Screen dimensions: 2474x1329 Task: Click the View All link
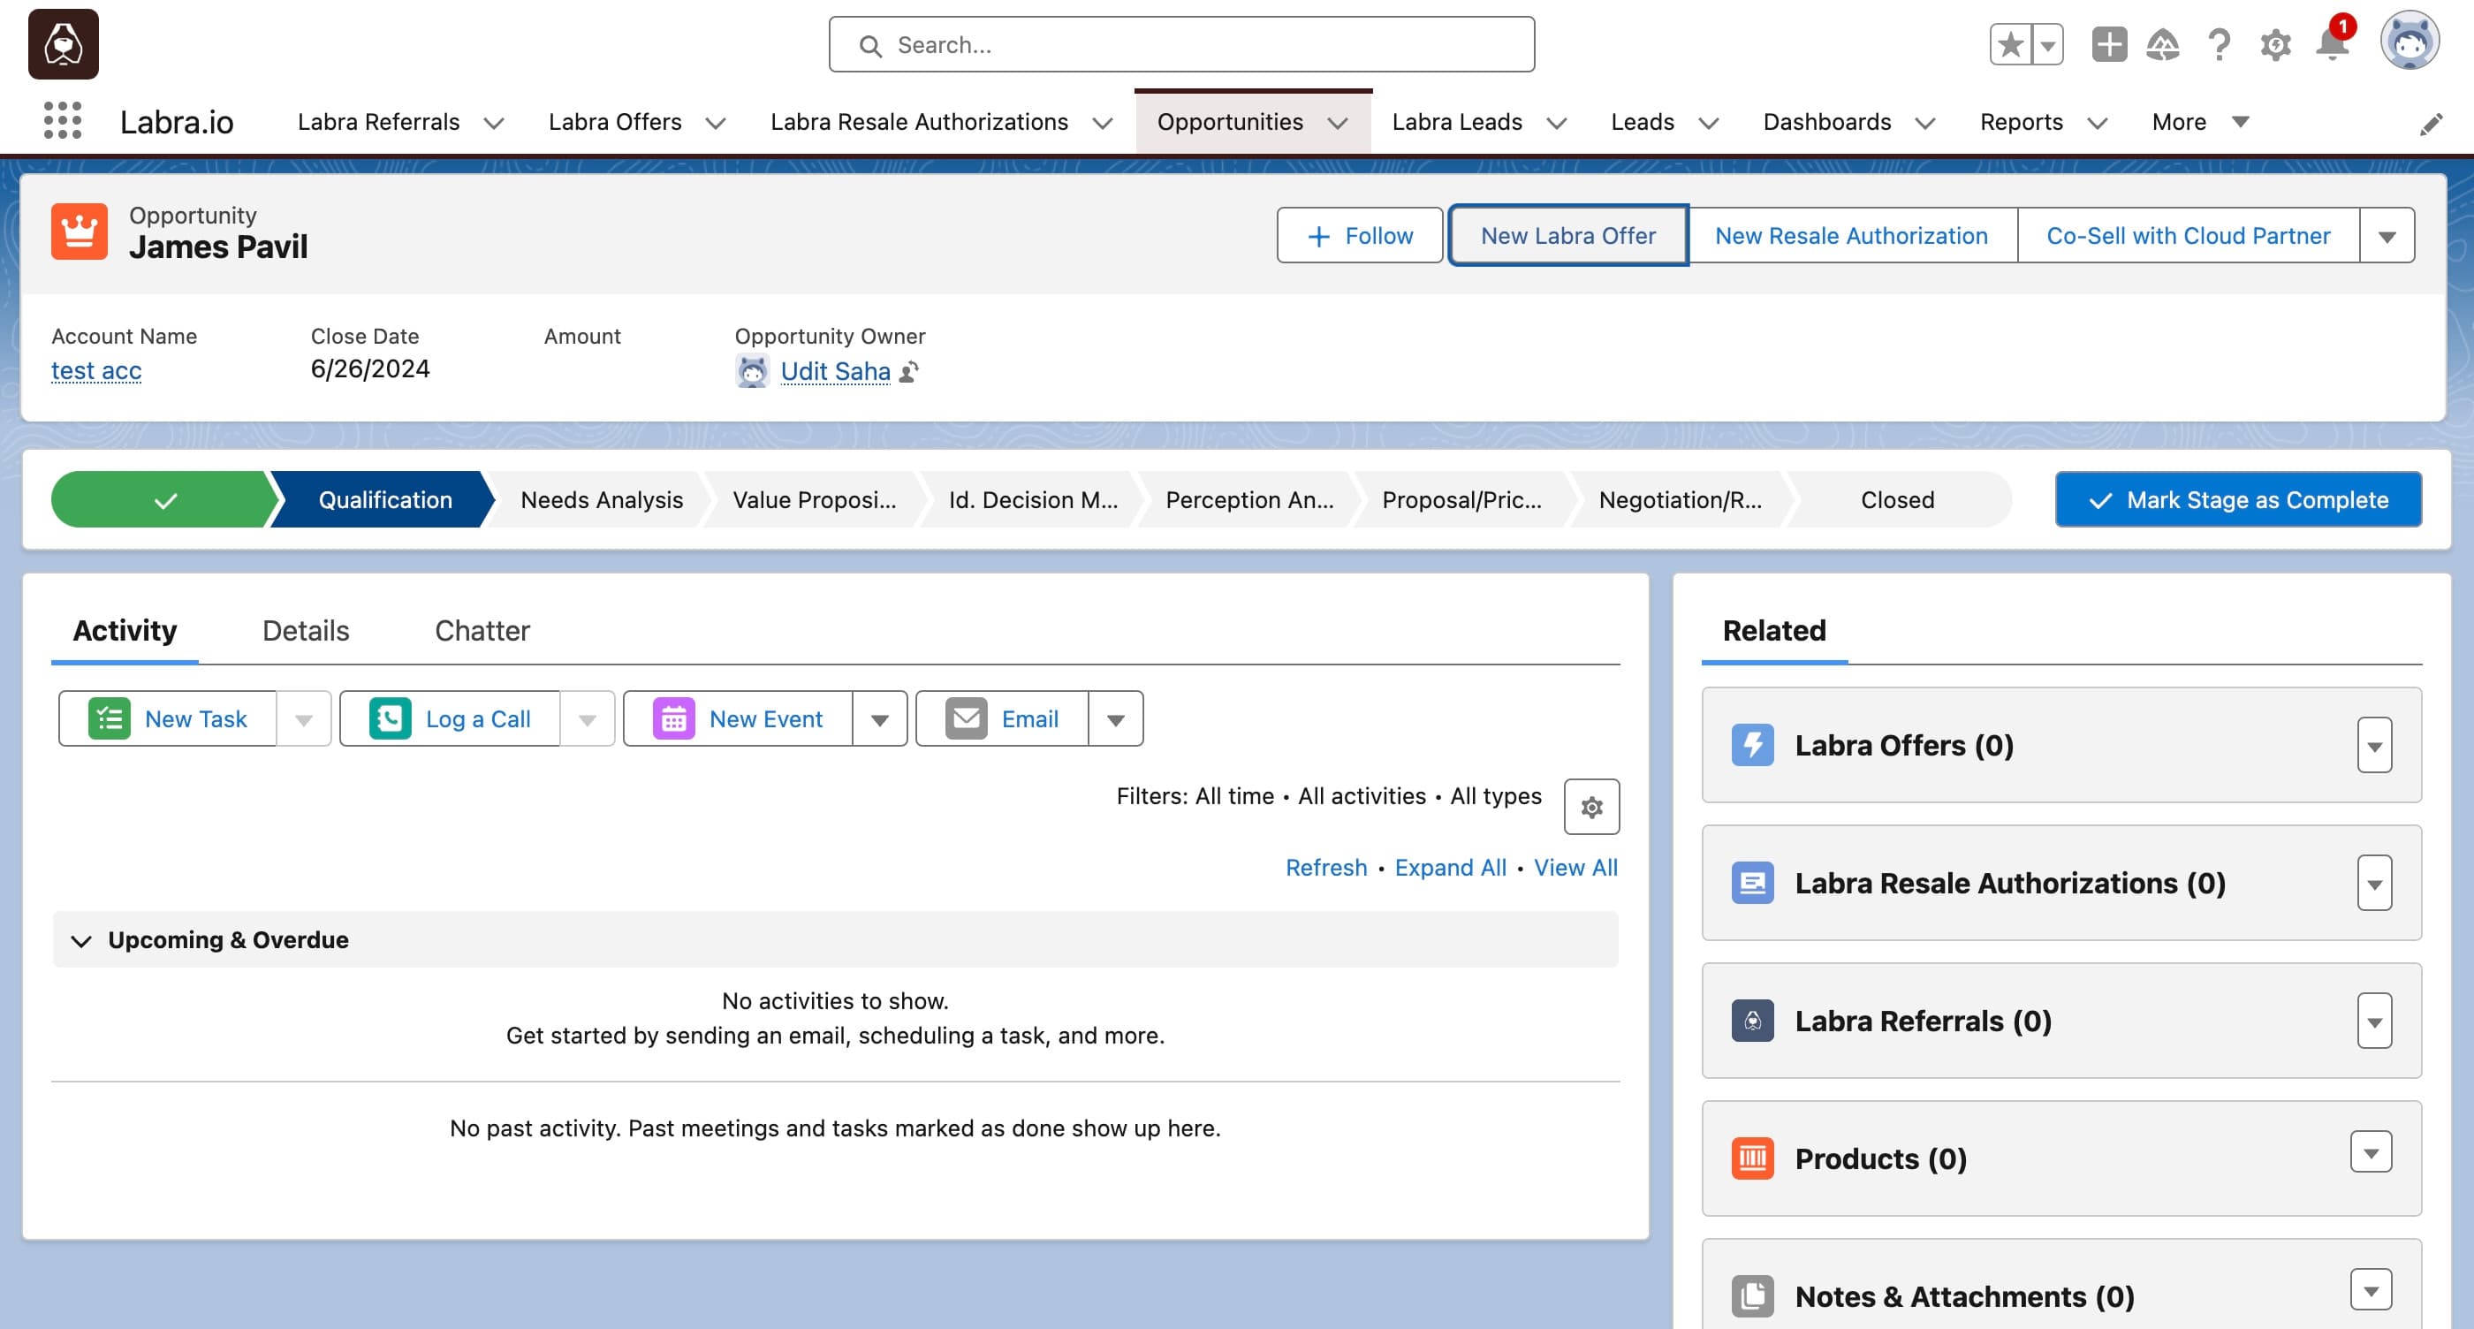(x=1575, y=868)
